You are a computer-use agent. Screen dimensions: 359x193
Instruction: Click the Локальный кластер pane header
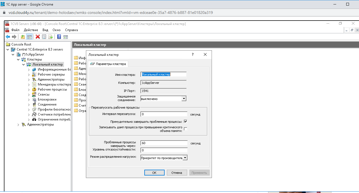(x=216, y=45)
